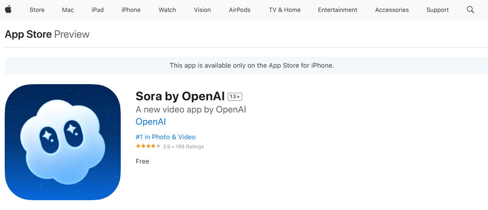Open the Watch menu item
The width and height of the screenshot is (488, 210).
coord(167,10)
